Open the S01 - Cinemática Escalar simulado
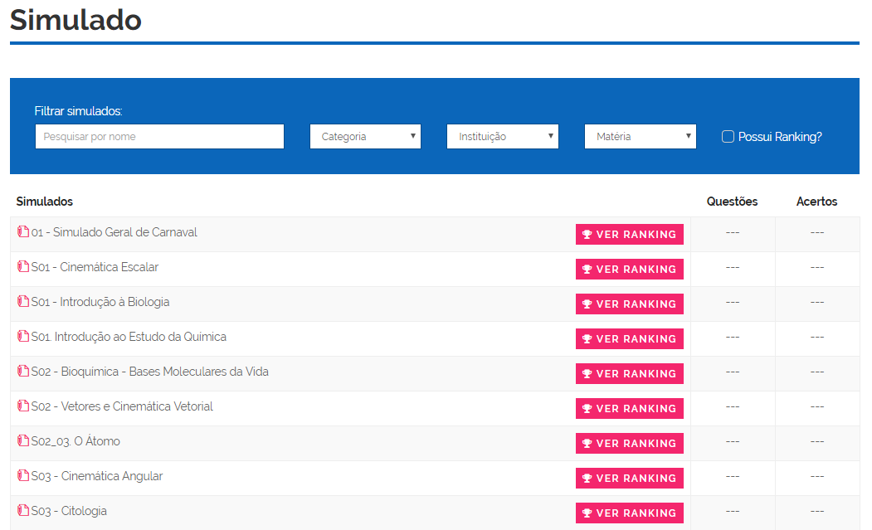Viewport: 872px width, 530px height. tap(95, 267)
